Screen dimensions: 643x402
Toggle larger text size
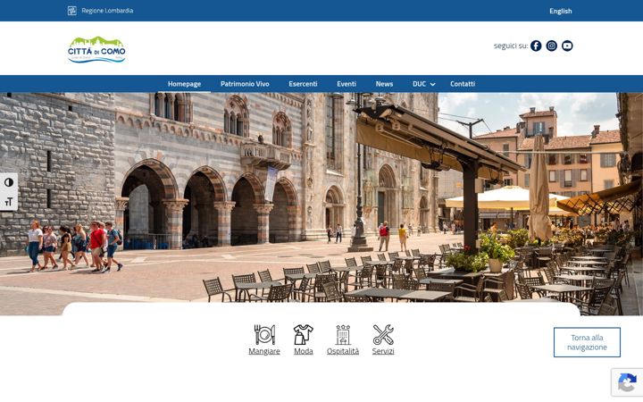point(9,201)
